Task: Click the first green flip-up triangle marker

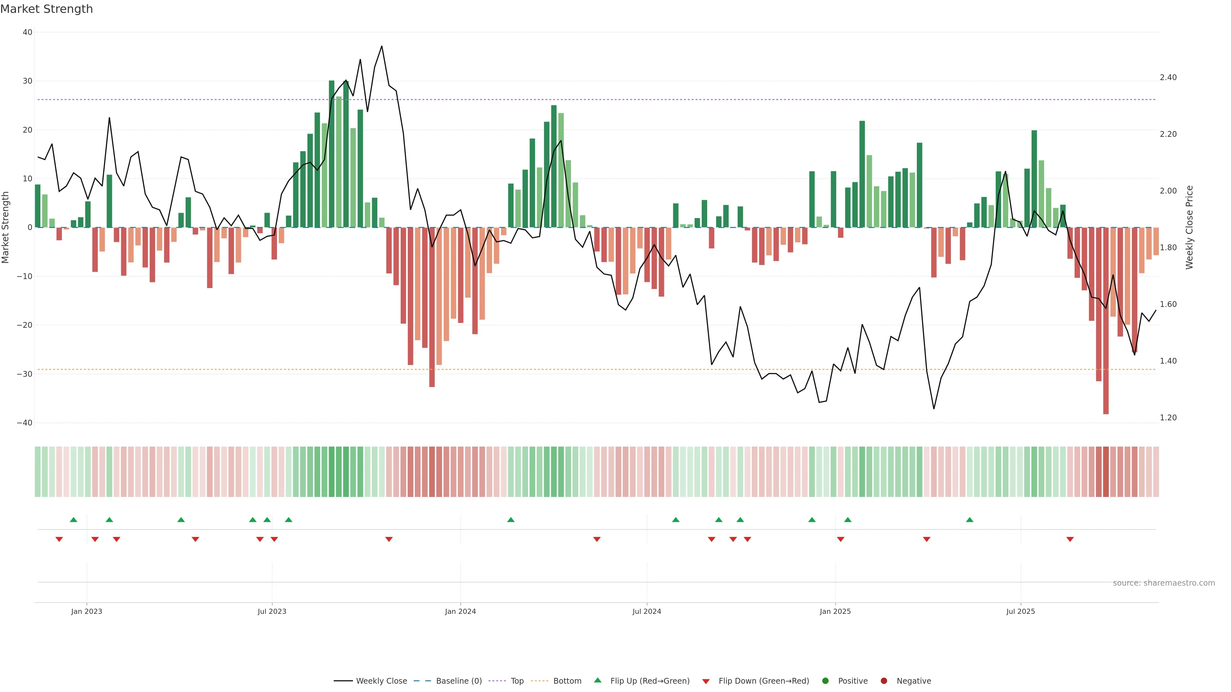Action: [73, 520]
